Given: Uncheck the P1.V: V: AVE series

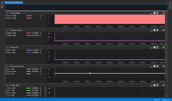Looking at the screenshot, I should pyautogui.click(x=6, y=16).
